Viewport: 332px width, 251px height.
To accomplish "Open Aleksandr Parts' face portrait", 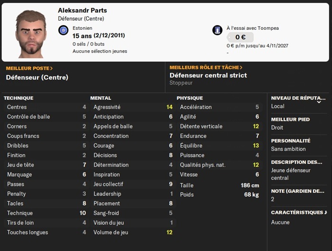I will click(x=31, y=32).
